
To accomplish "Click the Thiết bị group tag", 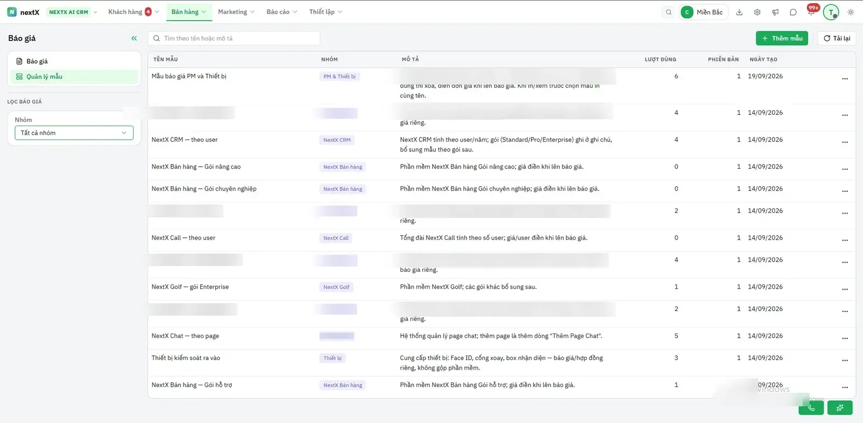I will pyautogui.click(x=333, y=358).
